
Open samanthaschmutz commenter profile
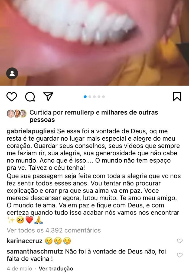coord(35,251)
